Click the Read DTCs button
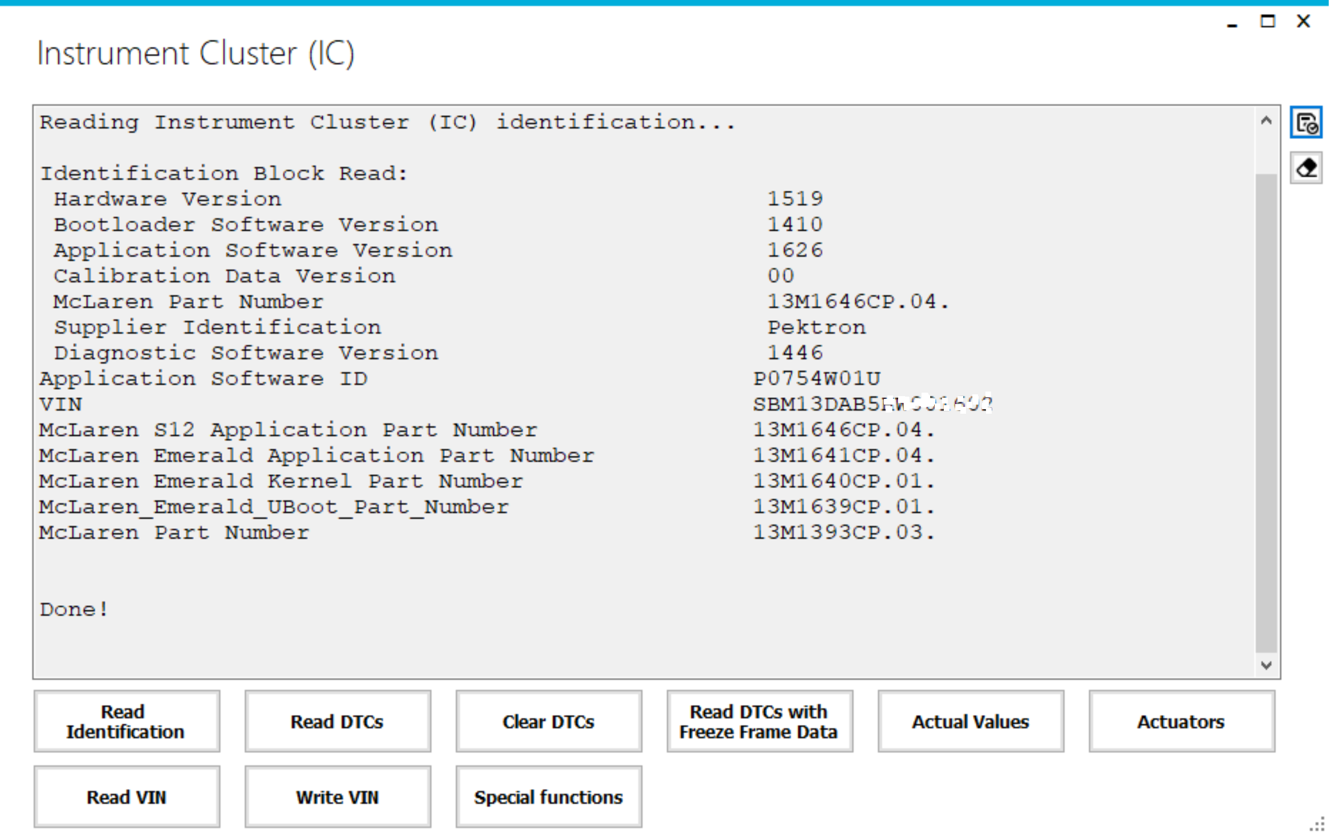1331x836 pixels. 338,722
